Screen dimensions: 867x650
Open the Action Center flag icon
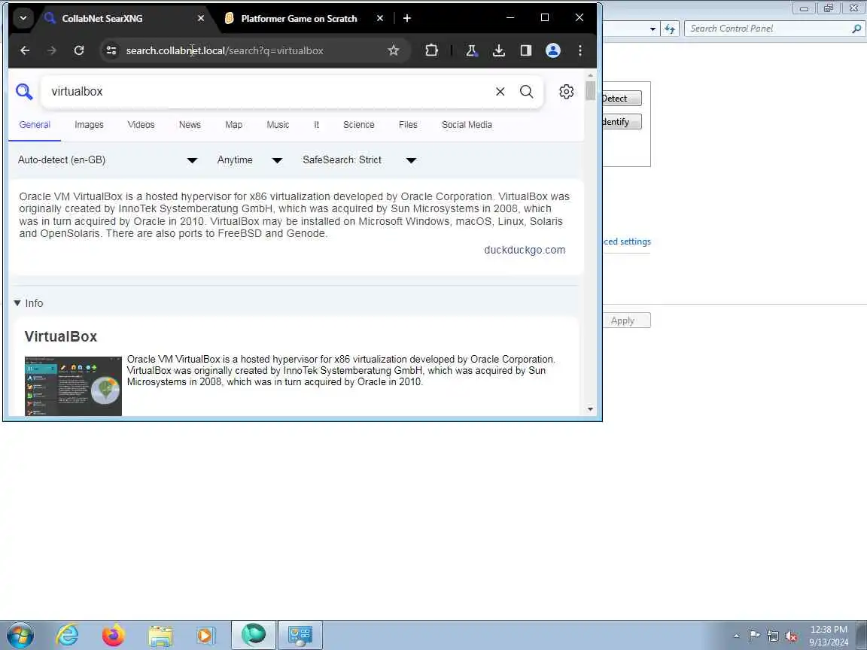coord(753,636)
